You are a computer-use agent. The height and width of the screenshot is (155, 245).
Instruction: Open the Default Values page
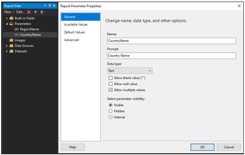pyautogui.click(x=81, y=32)
